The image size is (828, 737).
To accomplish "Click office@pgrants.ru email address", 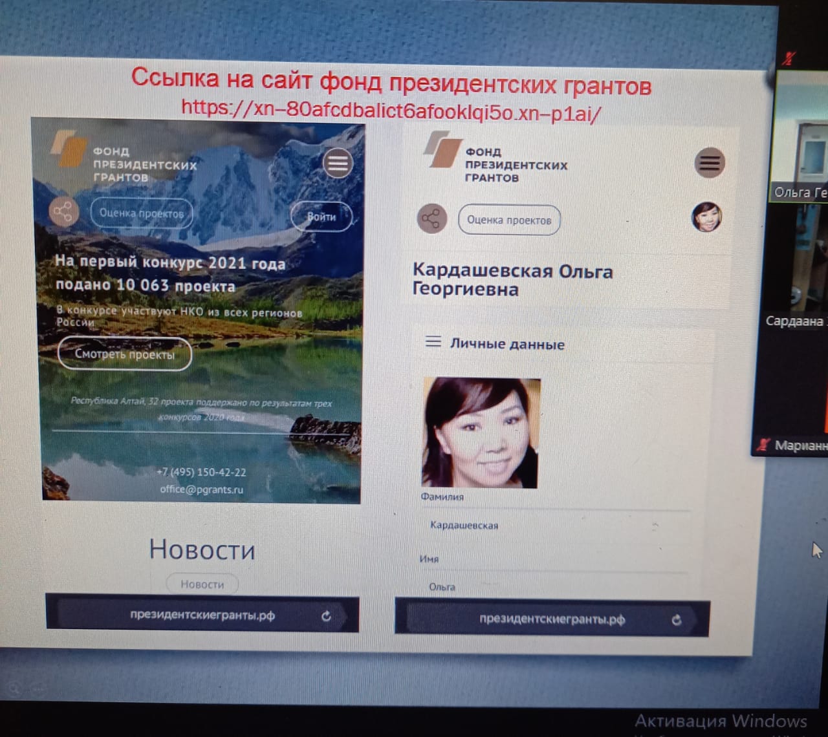I will pos(202,489).
